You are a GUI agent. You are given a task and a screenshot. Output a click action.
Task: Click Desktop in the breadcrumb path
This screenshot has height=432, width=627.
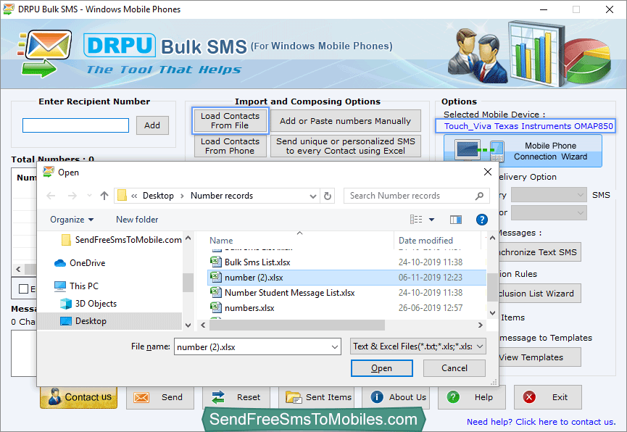158,196
